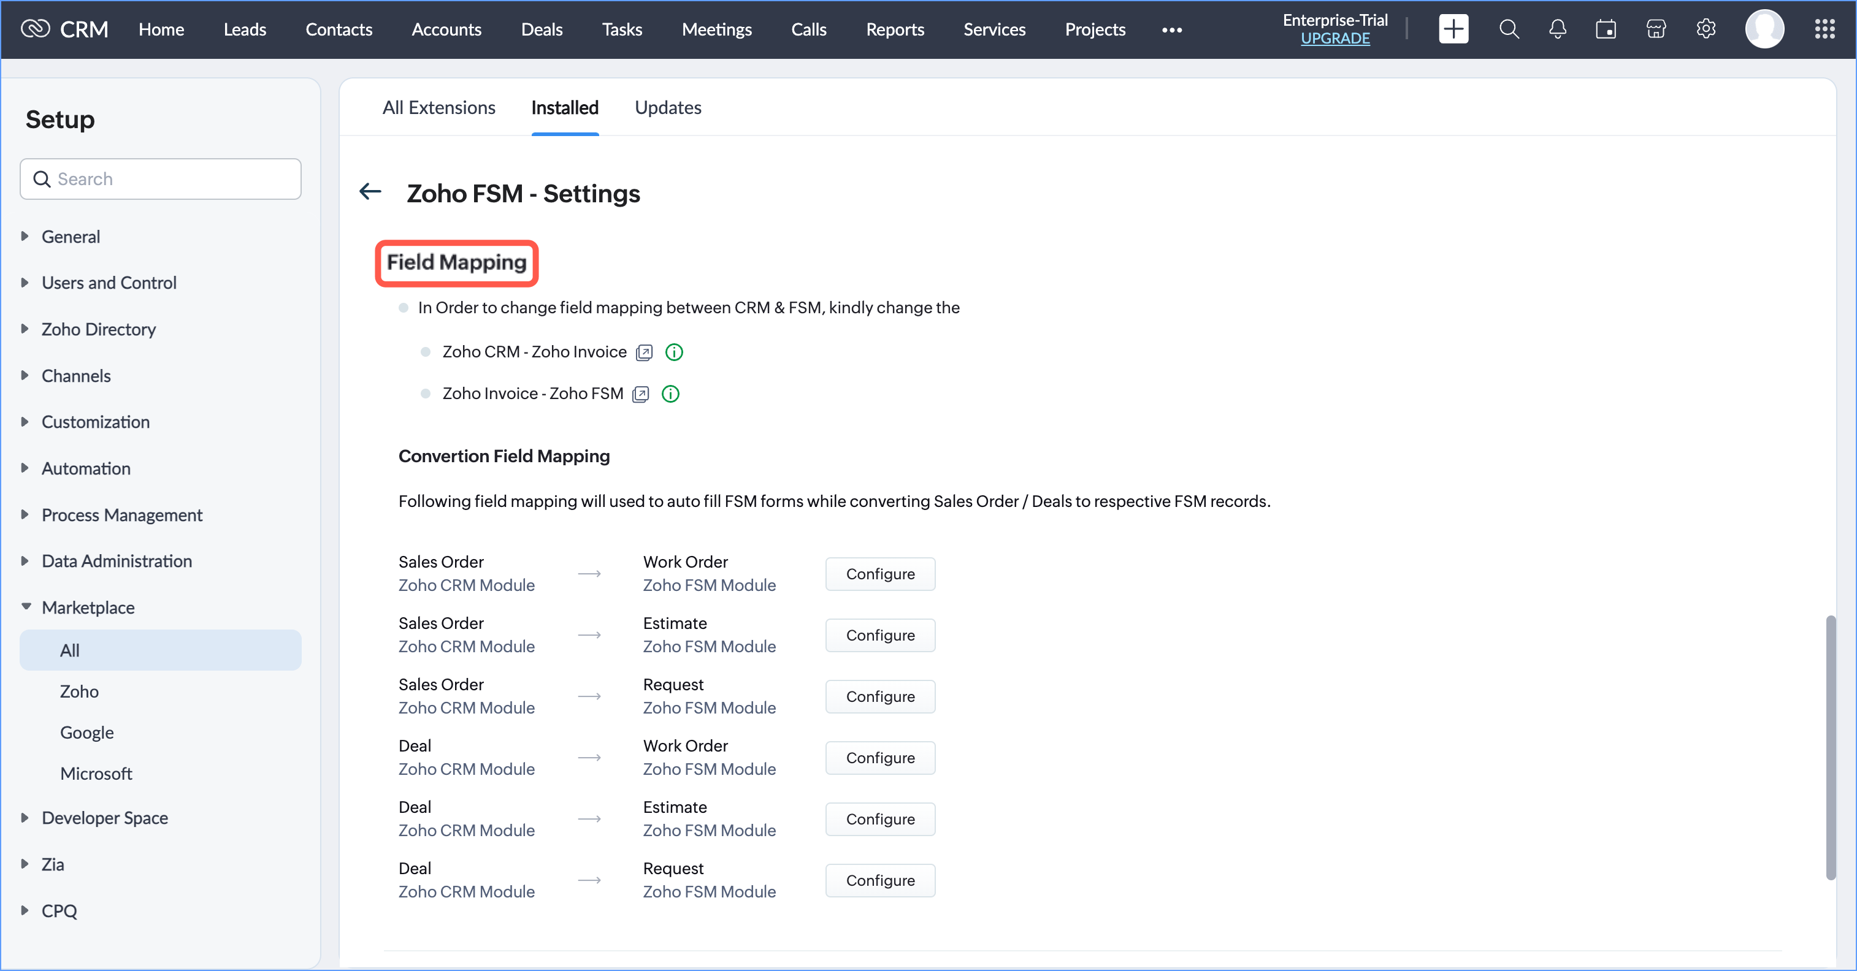The width and height of the screenshot is (1857, 971).
Task: Configure Sales Order to Work Order mapping
Action: (x=879, y=574)
